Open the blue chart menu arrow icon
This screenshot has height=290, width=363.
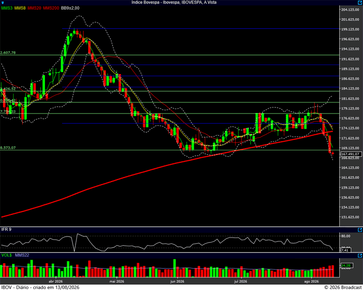[3, 3]
